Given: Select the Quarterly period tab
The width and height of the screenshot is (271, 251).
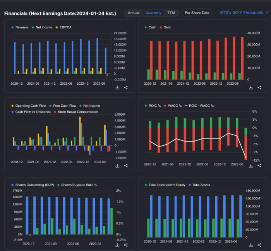Looking at the screenshot, I should 153,13.
